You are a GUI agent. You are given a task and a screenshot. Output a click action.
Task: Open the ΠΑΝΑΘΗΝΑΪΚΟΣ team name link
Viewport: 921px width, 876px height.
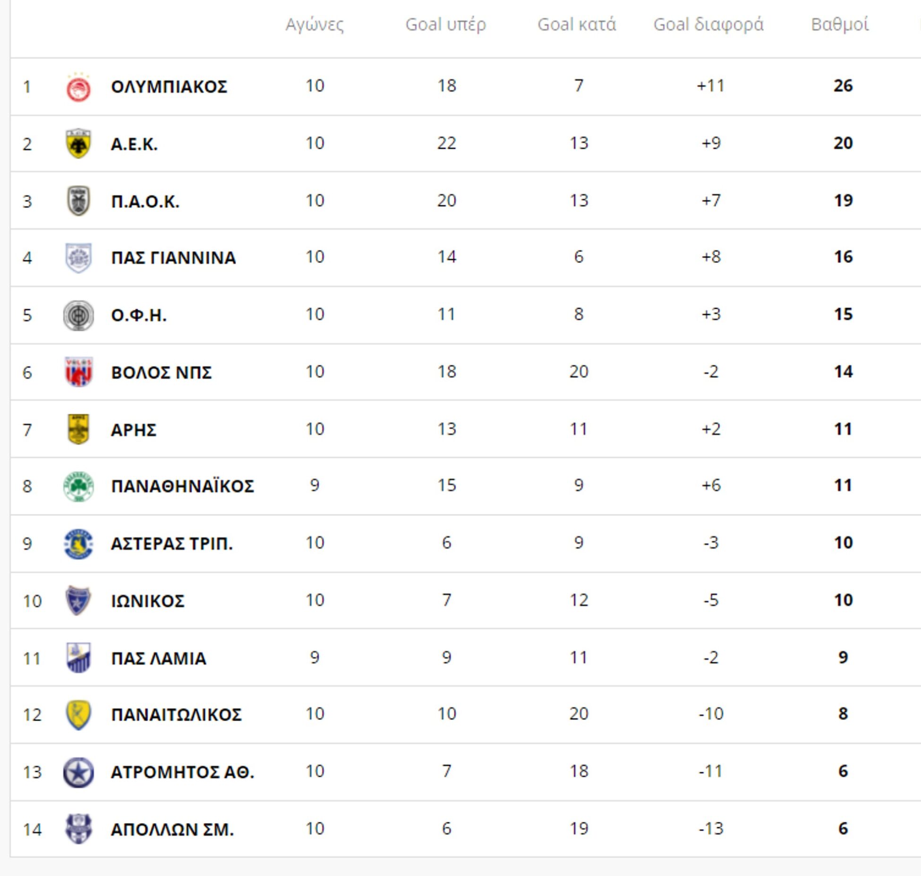(x=182, y=486)
